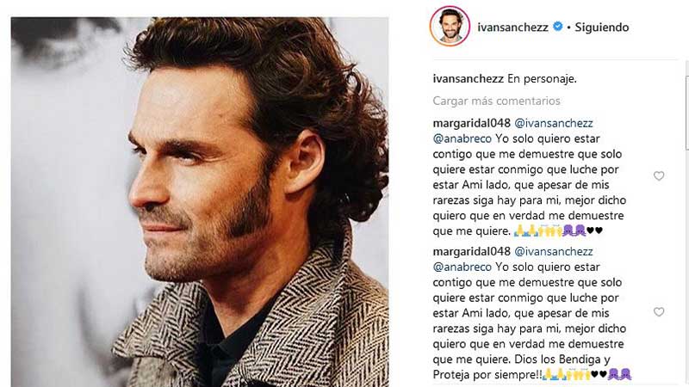Image resolution: width=689 pixels, height=387 pixels.
Task: Follow @anabreco mention in second comment
Action: 462,267
